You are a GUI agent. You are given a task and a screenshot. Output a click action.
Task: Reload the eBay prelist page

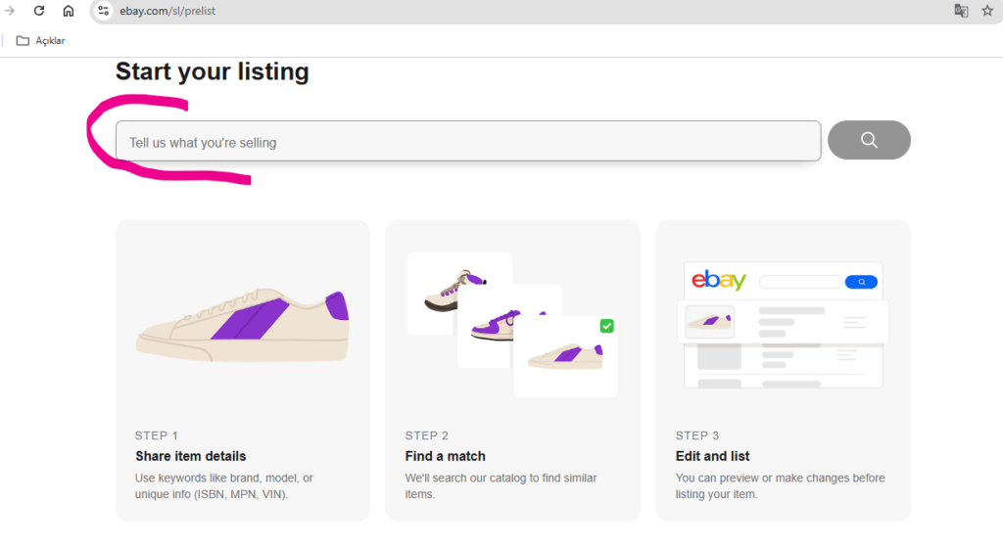39,11
